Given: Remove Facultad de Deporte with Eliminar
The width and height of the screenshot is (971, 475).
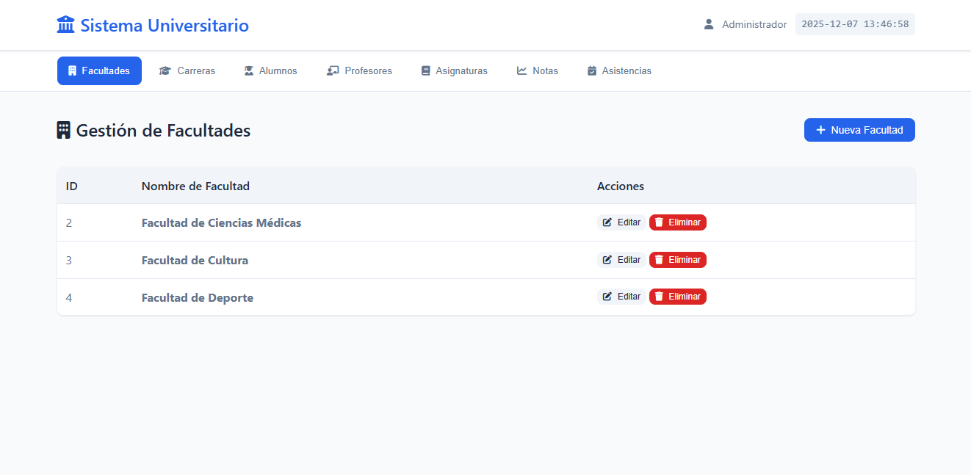Looking at the screenshot, I should 677,297.
